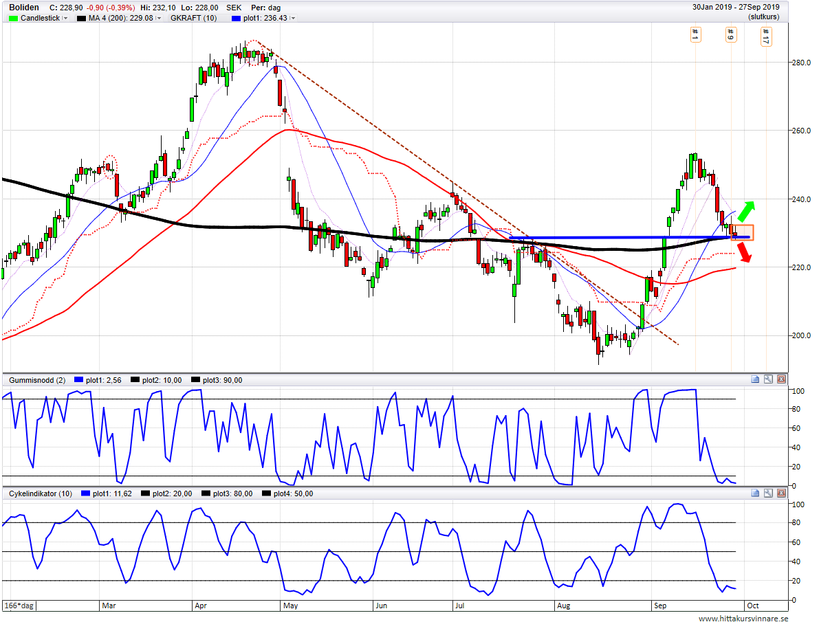This screenshot has width=819, height=622.
Task: Click Cykelindikator plot1: 11,62 value
Action: (112, 493)
